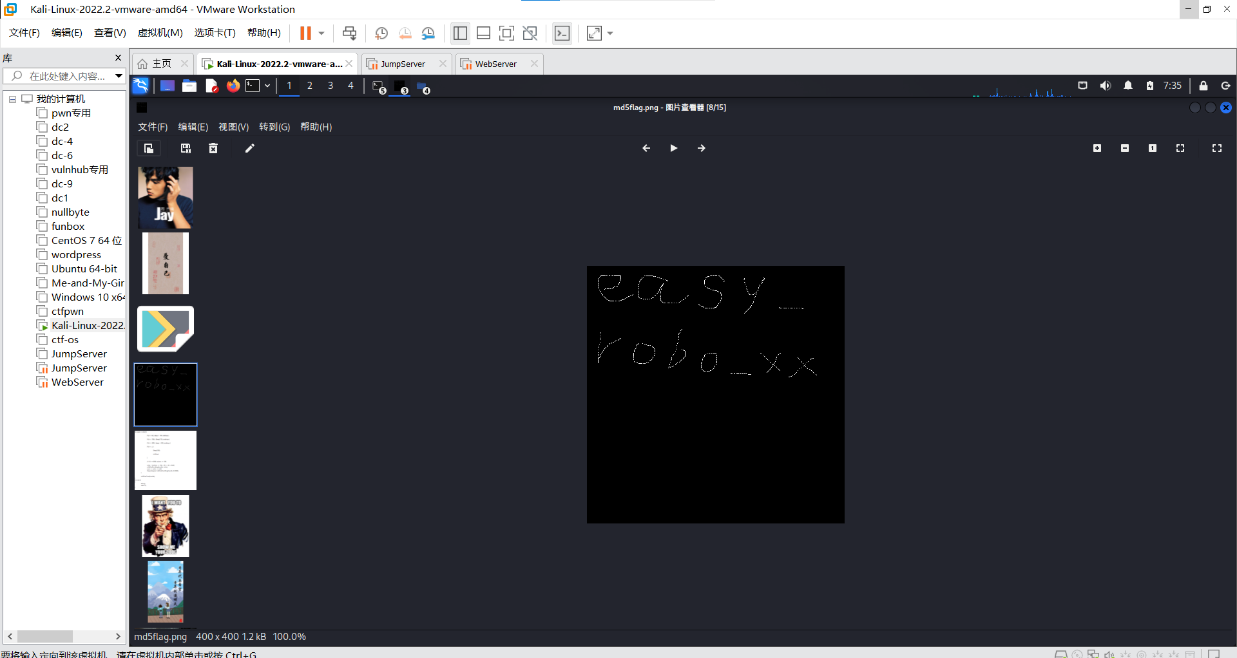Screen dimensions: 1237x658
Task: Click the take snapshot clock icon
Action: point(381,33)
